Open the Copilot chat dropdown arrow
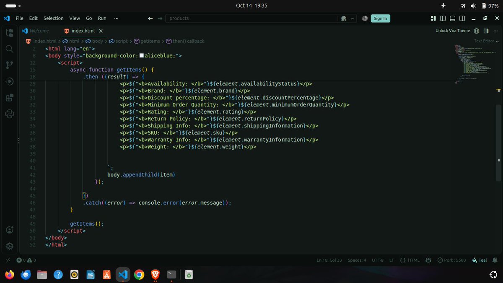 (x=353, y=18)
